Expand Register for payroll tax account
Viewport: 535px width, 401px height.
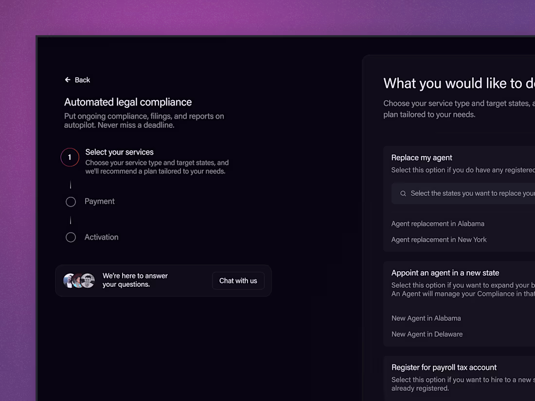(x=444, y=367)
